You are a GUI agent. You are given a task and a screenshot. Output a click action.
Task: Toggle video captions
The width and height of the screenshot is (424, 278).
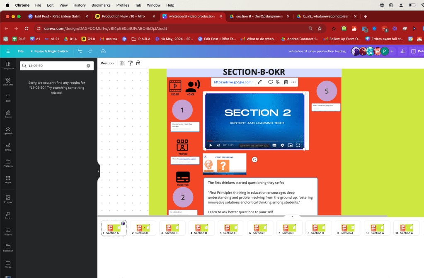pos(274,145)
